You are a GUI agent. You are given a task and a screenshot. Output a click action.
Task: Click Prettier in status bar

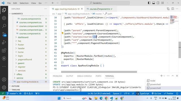[x=169, y=93]
